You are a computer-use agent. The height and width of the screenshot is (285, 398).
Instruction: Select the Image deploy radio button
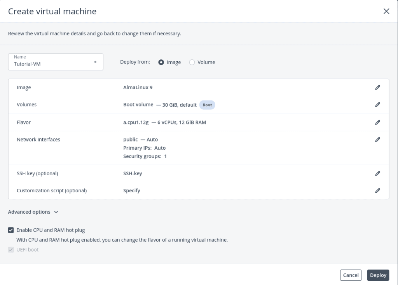click(x=161, y=62)
